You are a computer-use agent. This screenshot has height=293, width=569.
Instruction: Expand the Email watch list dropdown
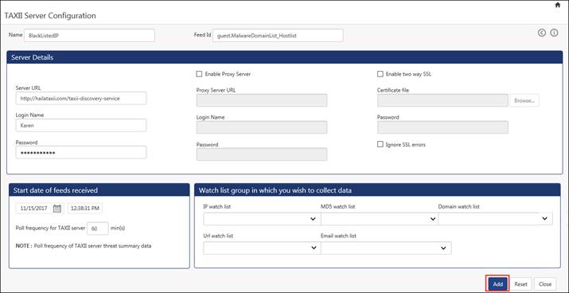tap(386, 248)
